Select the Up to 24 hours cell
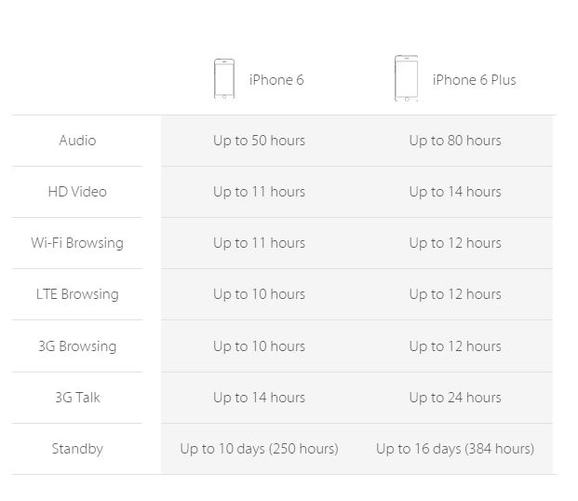This screenshot has height=501, width=578. (x=455, y=398)
